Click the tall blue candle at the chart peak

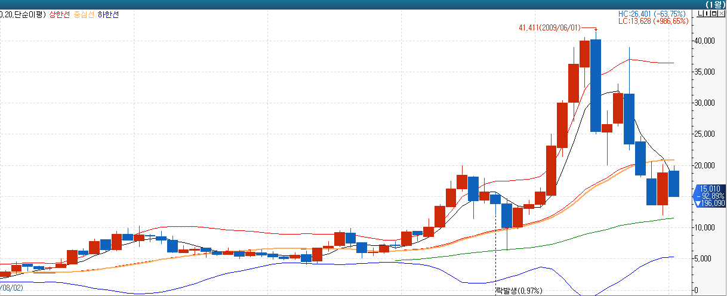pyautogui.click(x=595, y=85)
